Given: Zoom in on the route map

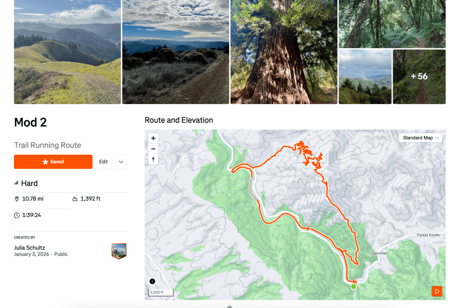Looking at the screenshot, I should pyautogui.click(x=153, y=139).
